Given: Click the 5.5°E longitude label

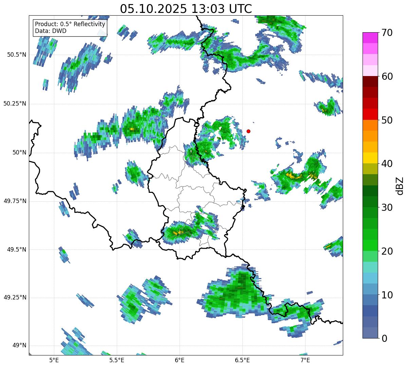Looking at the screenshot, I should (x=117, y=360).
